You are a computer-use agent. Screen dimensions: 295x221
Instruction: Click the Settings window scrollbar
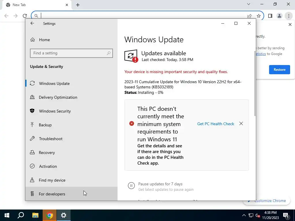255,83
